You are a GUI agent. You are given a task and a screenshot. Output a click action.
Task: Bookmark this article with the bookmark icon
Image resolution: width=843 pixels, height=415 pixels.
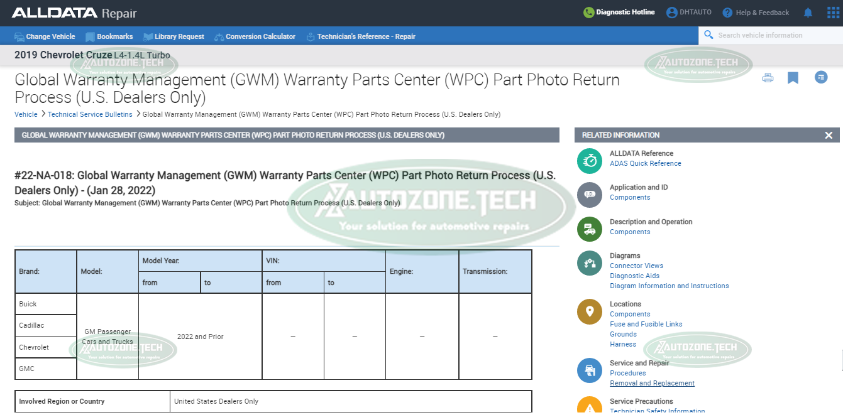tap(793, 78)
